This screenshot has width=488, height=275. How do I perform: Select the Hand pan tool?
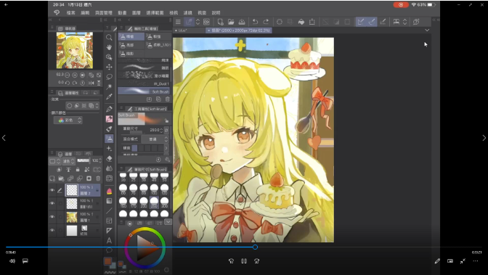[109, 47]
